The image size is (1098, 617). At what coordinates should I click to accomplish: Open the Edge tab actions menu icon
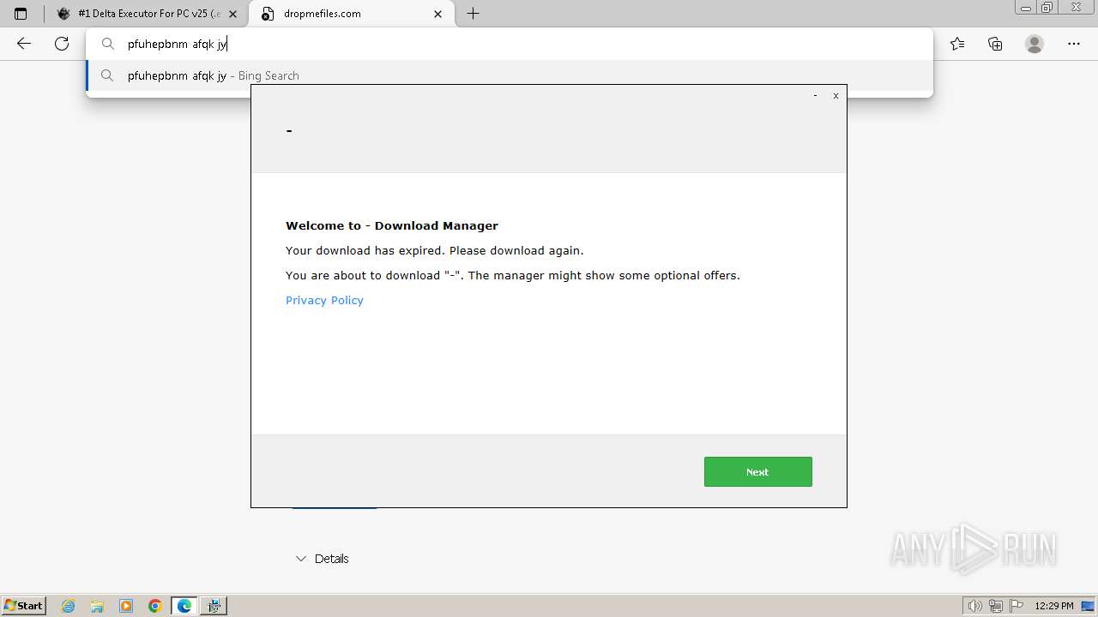tap(21, 14)
